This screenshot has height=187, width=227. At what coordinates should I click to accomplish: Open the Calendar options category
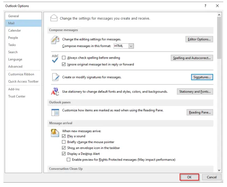23,30
